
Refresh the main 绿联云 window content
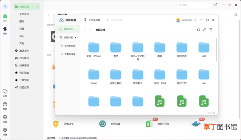pos(236,15)
